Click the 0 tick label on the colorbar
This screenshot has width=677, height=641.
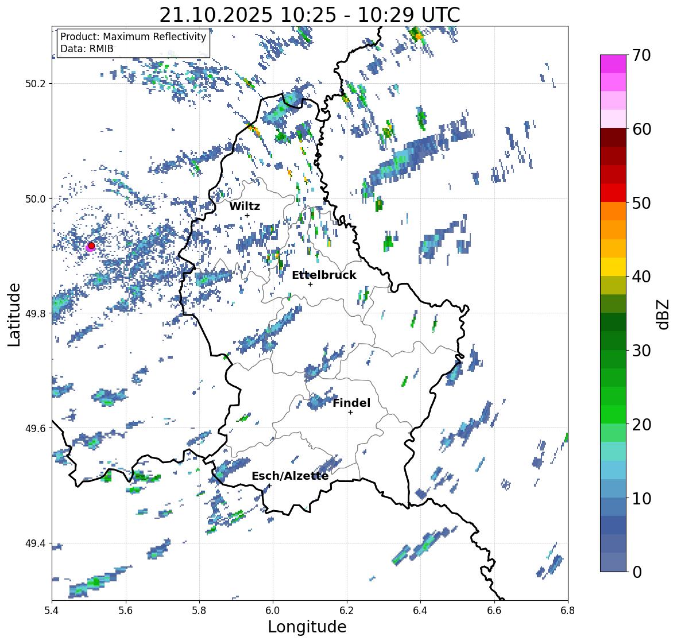click(x=637, y=572)
